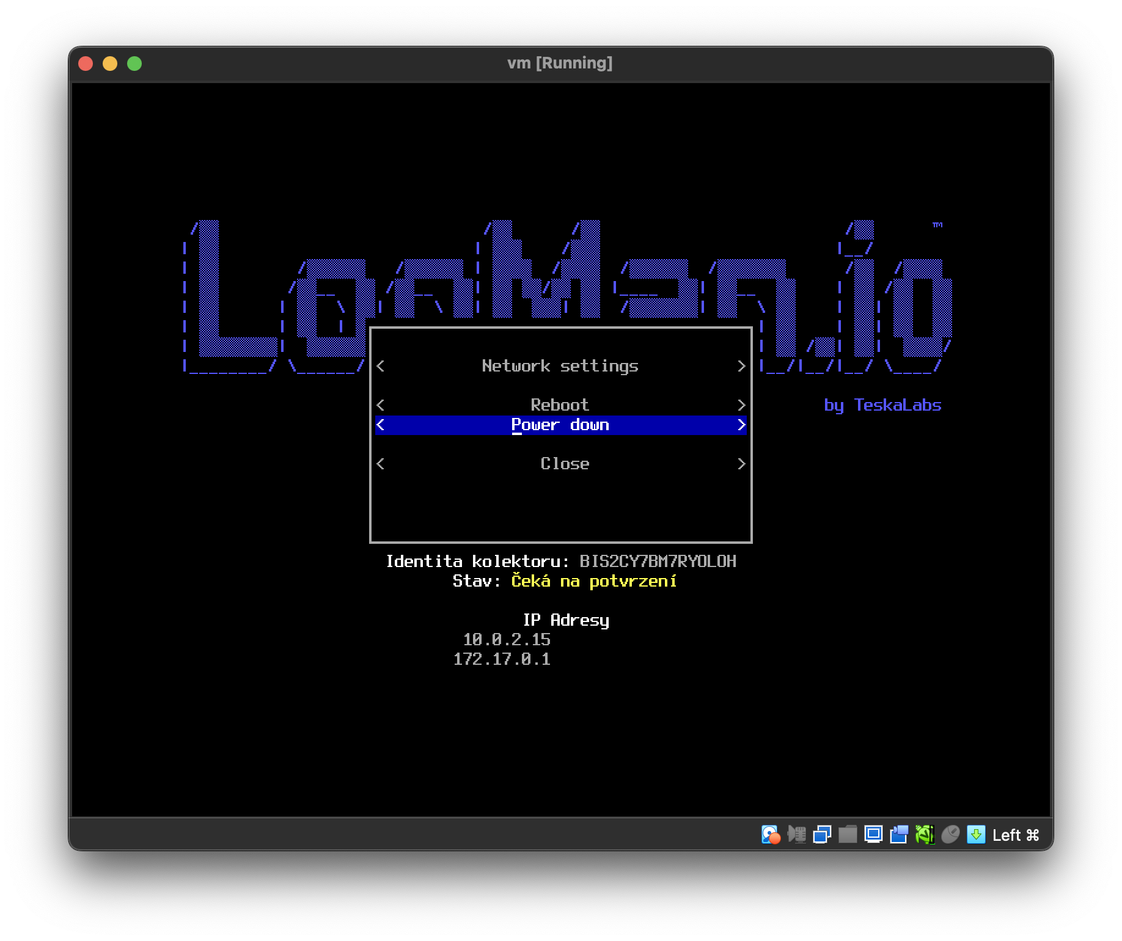Open Network settings from the menu
The image size is (1122, 941).
pos(560,366)
